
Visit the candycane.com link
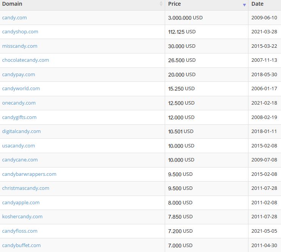(20, 160)
